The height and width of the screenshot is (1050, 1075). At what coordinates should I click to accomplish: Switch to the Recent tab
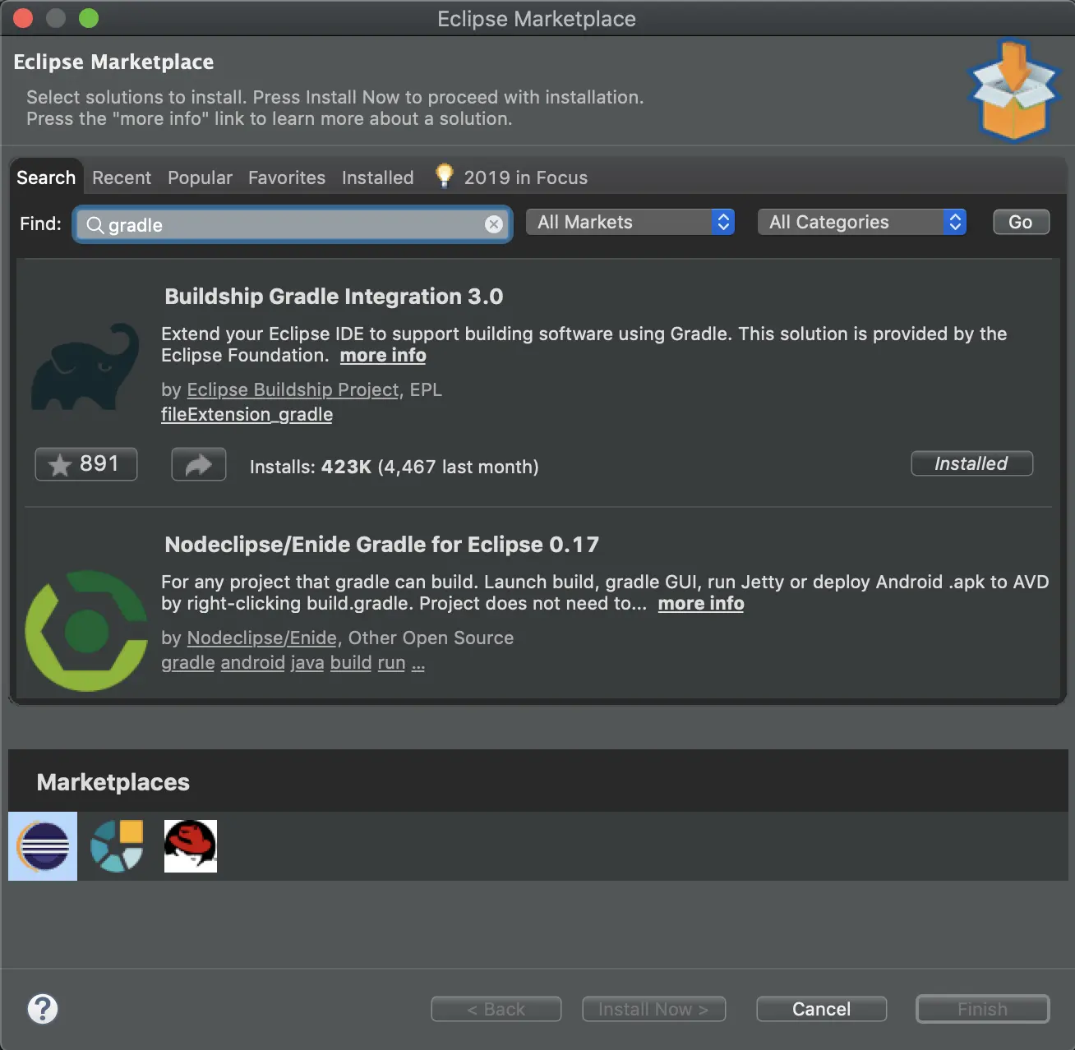point(122,177)
